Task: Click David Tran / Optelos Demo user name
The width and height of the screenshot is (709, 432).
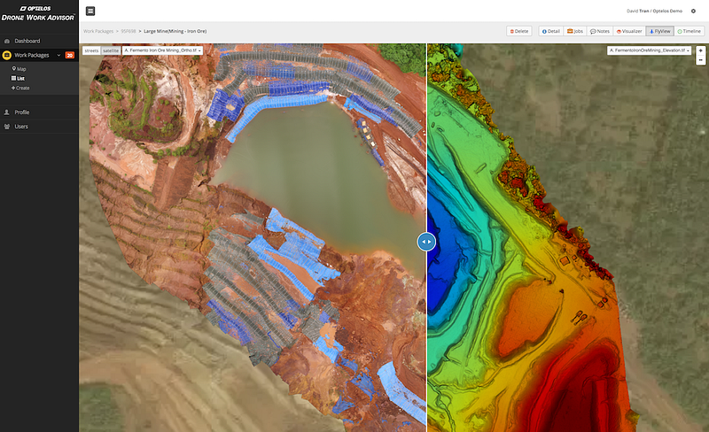Action: [654, 11]
